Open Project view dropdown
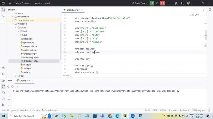 point(13,10)
